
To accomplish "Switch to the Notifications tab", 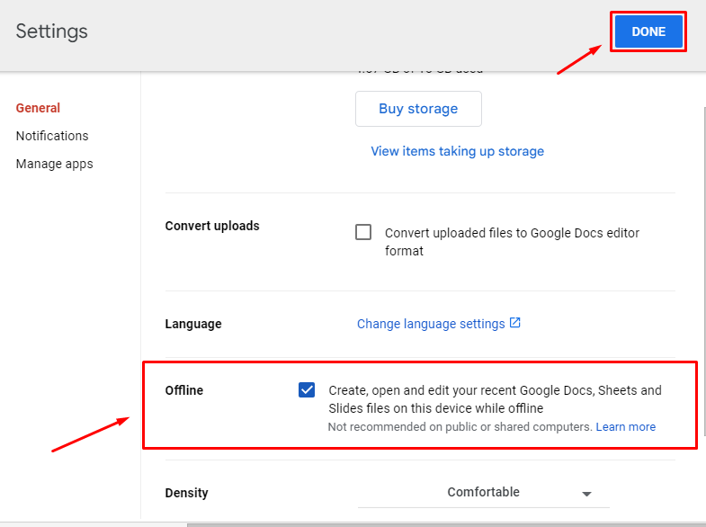I will 52,136.
